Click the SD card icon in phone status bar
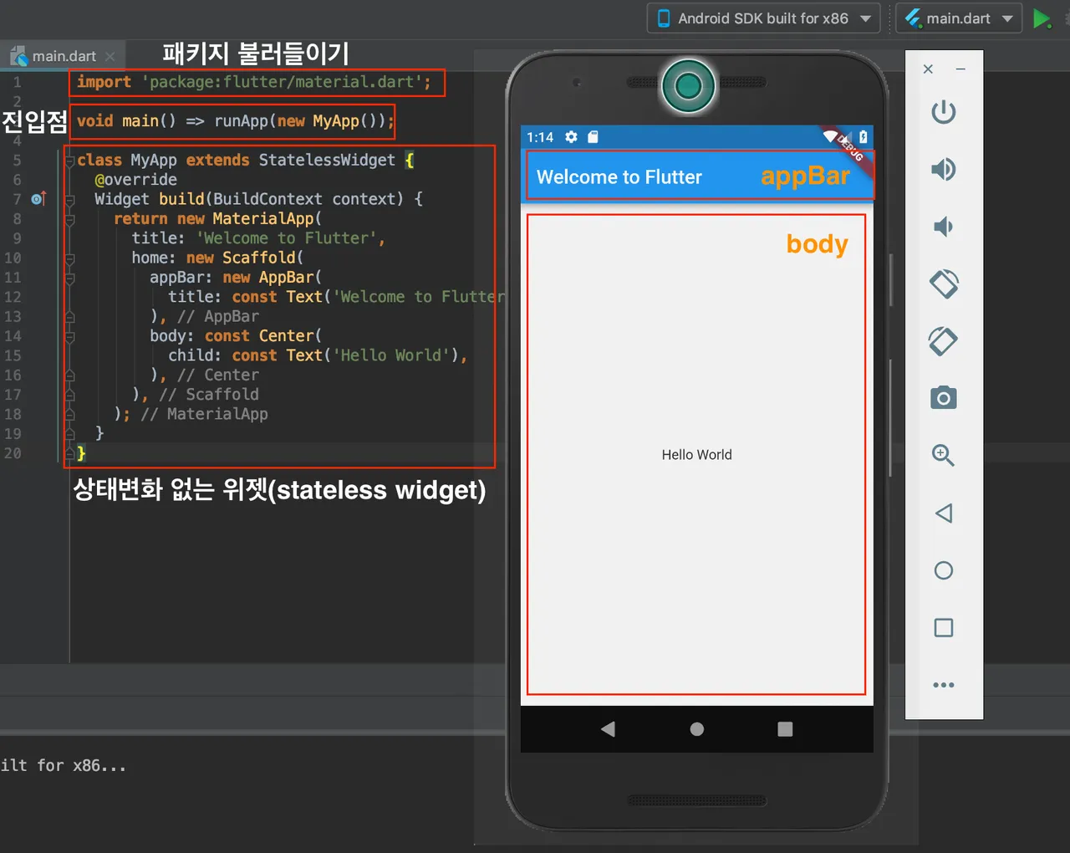This screenshot has width=1070, height=853. pos(593,137)
